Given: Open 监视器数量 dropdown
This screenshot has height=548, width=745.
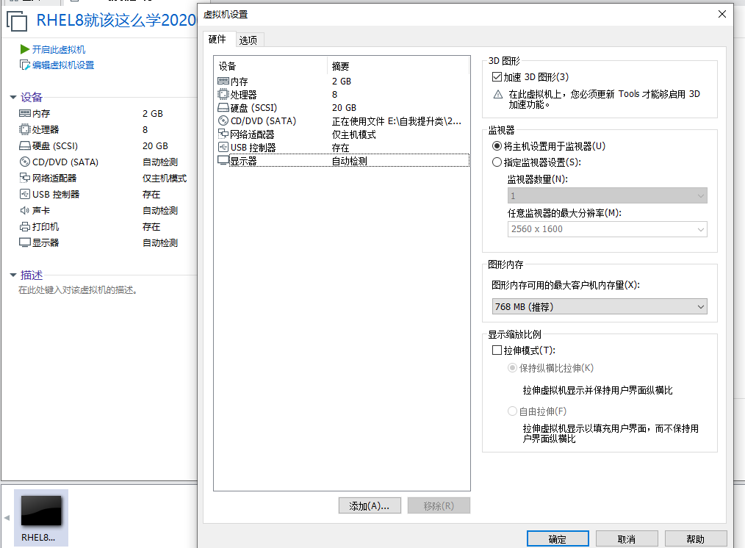Looking at the screenshot, I should point(607,195).
